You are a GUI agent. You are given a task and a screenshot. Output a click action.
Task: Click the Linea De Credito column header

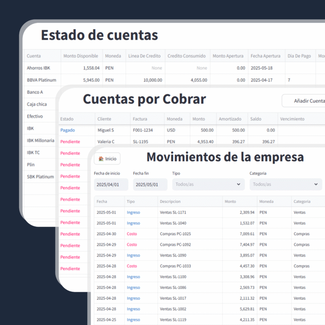click(144, 56)
